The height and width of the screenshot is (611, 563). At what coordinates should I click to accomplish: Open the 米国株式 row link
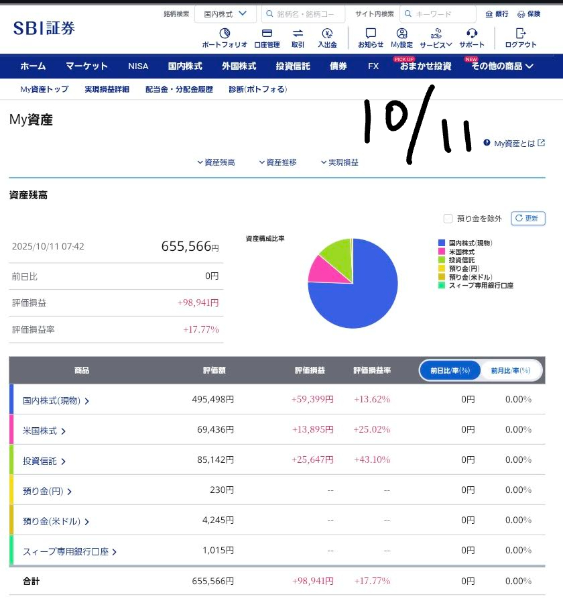click(x=44, y=431)
